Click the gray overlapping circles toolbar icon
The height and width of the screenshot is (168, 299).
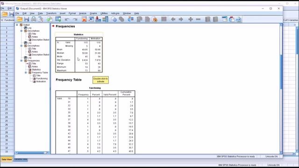(x=121, y=19)
